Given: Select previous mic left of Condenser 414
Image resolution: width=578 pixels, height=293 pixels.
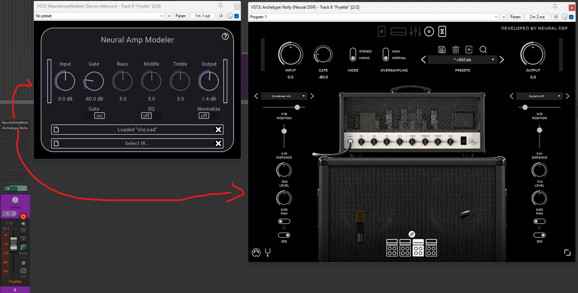Looking at the screenshot, I should coord(256,96).
